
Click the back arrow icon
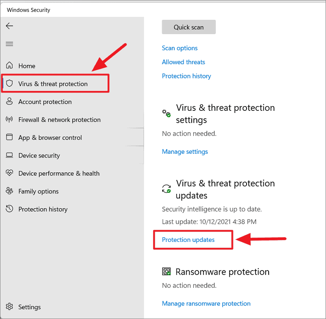(x=9, y=26)
